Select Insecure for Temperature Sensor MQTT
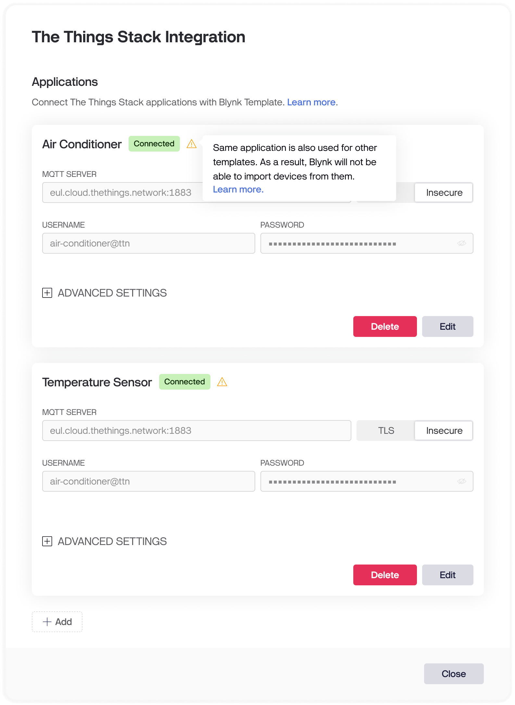 (444, 431)
